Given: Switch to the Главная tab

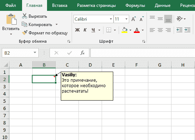Looking at the screenshot, I should 34,5.
